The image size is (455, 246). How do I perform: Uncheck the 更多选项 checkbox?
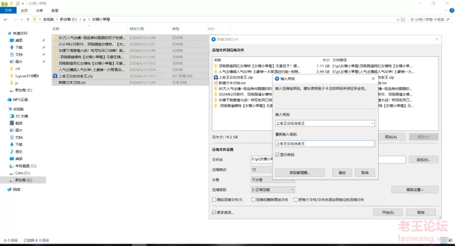tap(208, 212)
